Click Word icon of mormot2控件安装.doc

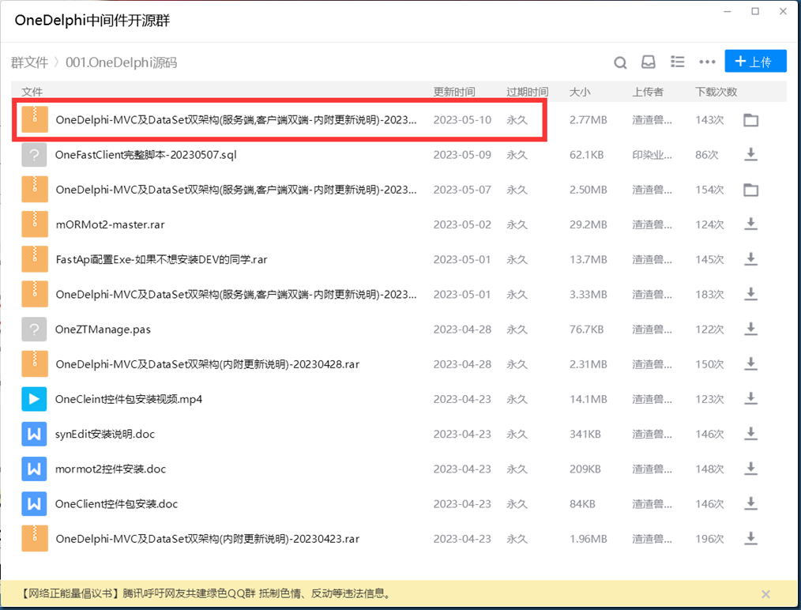34,469
